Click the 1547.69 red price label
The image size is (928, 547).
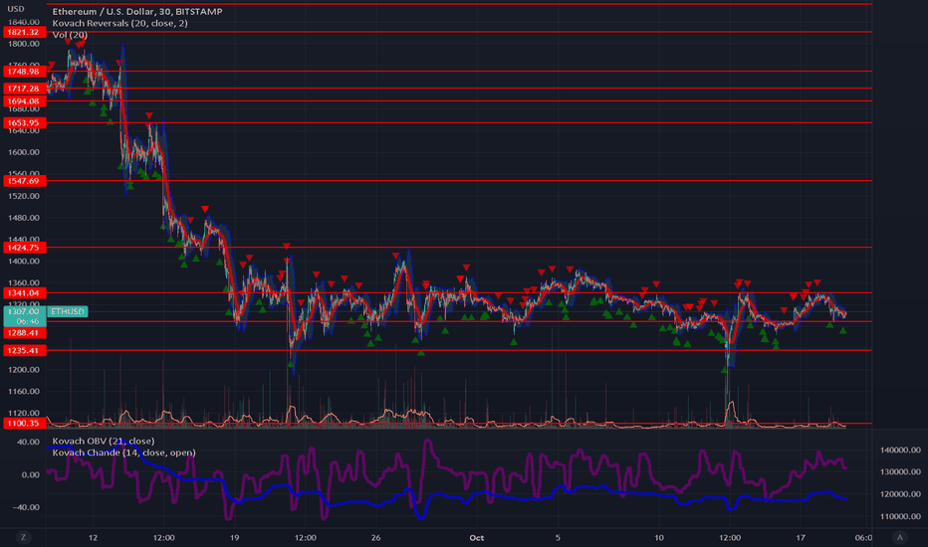24,181
